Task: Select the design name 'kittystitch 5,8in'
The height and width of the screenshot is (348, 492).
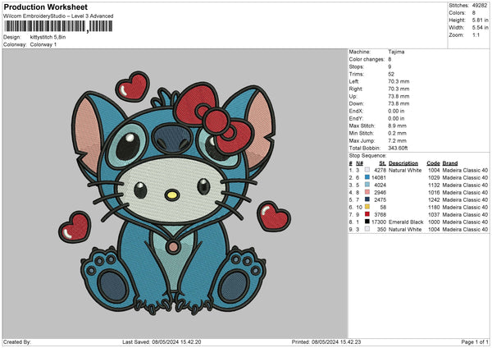Action: point(48,37)
